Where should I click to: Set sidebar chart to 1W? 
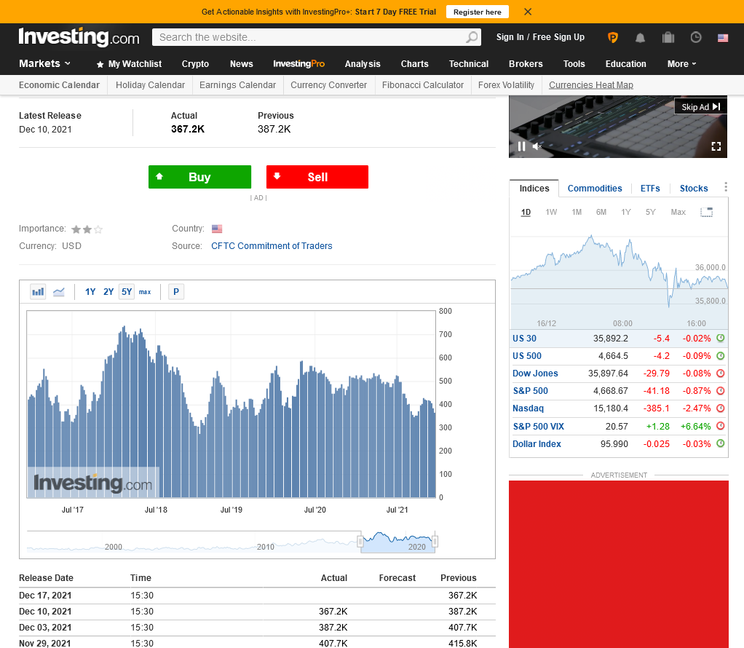point(551,212)
